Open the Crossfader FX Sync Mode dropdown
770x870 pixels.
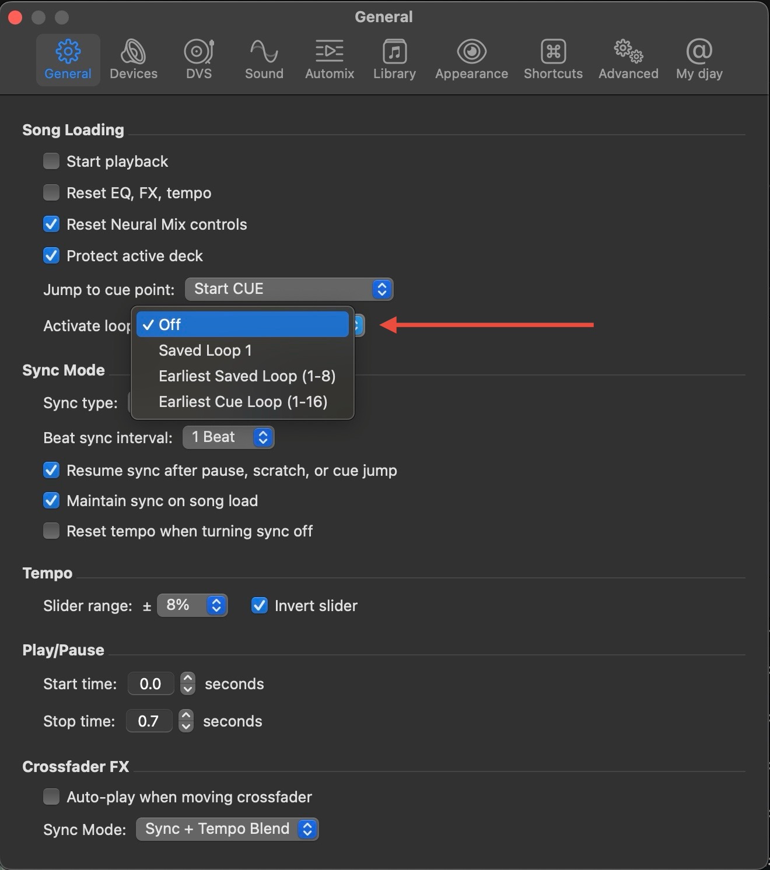227,829
